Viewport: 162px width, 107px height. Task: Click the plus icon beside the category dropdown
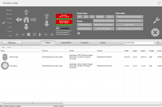pos(158,43)
